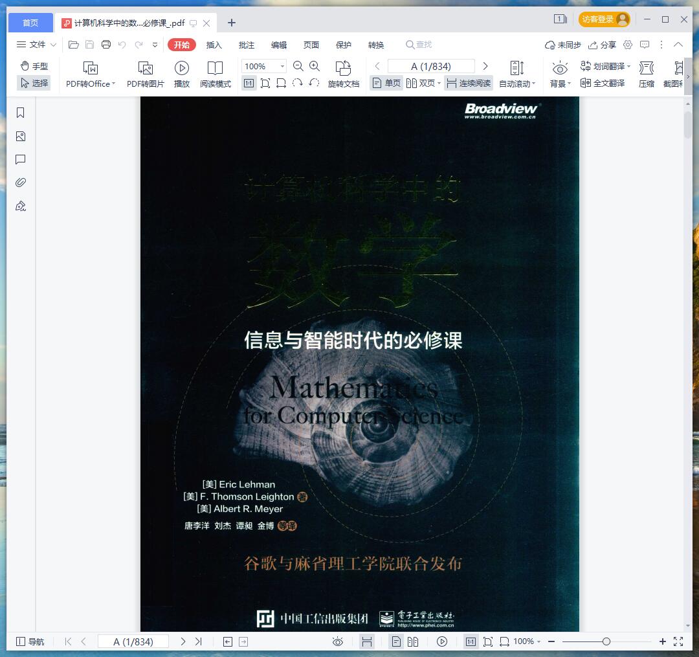The height and width of the screenshot is (657, 699).
Task: Select the Hand tool (手型)
Action: 34,66
